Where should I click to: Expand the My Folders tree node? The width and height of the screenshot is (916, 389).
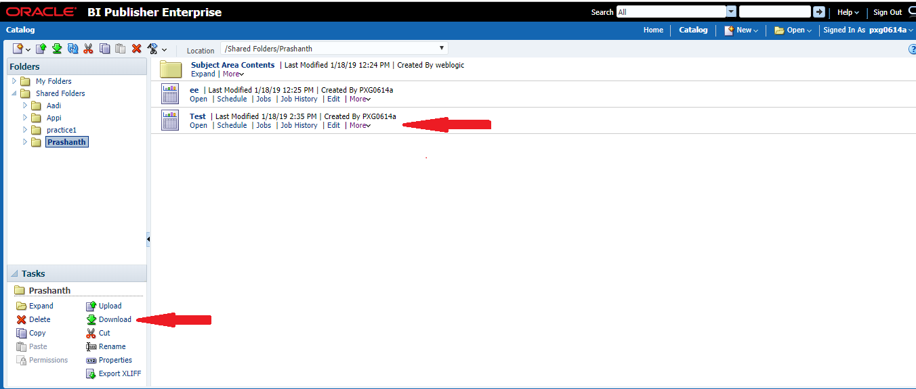[14, 81]
